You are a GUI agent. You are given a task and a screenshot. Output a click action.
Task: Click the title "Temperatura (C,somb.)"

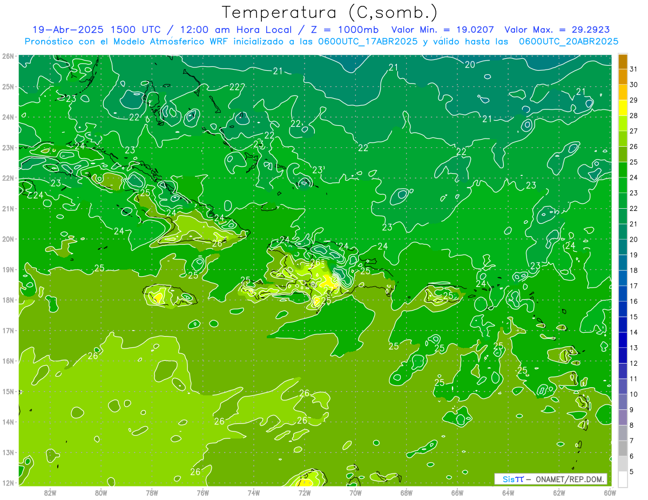[330, 13]
